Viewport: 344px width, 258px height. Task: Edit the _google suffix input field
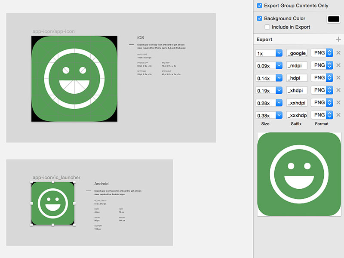click(298, 53)
